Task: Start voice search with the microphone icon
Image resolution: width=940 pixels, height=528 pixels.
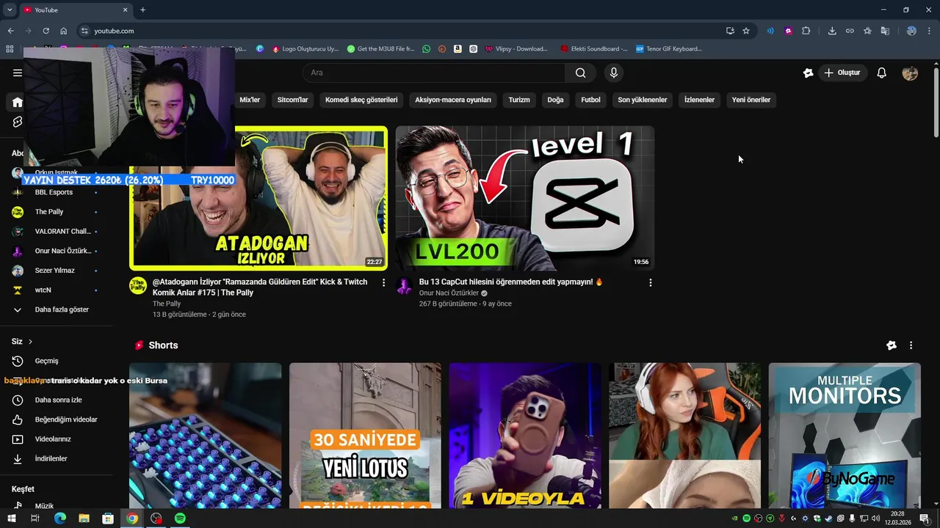Action: (x=614, y=73)
